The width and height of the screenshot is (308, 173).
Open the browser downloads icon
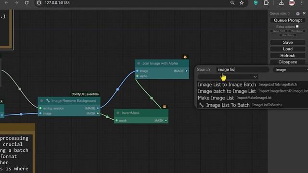coord(281,3)
